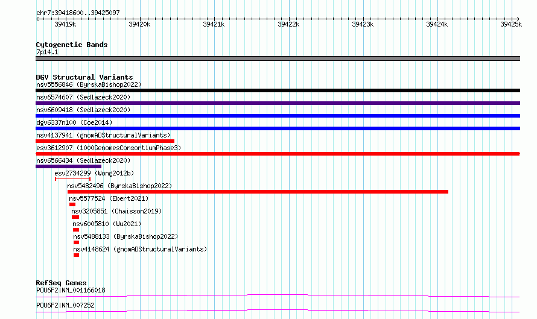The image size is (537, 319).
Task: Click the chr7:39418600..39425097 coordinate label
Action: (x=78, y=13)
